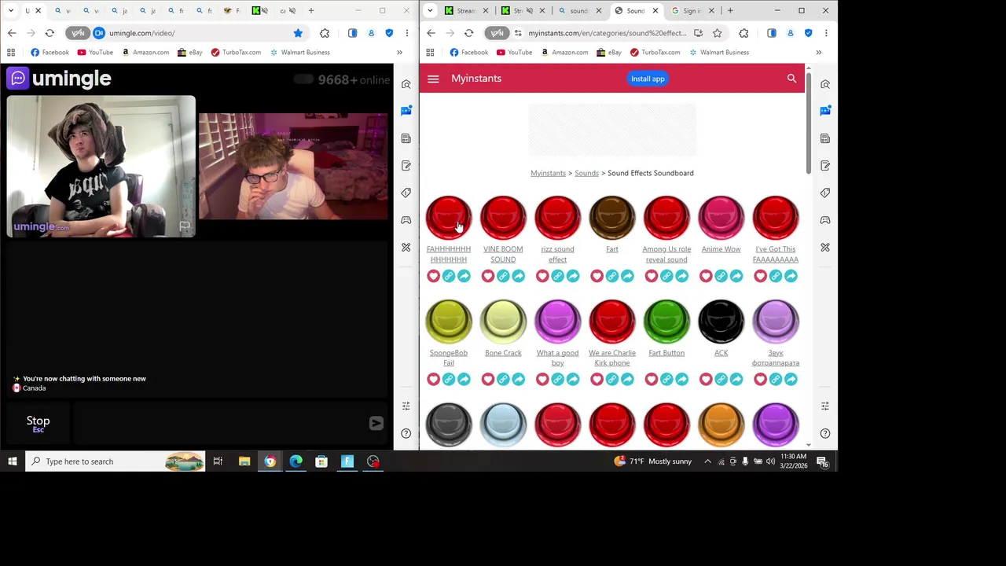
Task: Play the green Fart Button sound
Action: coord(666,322)
